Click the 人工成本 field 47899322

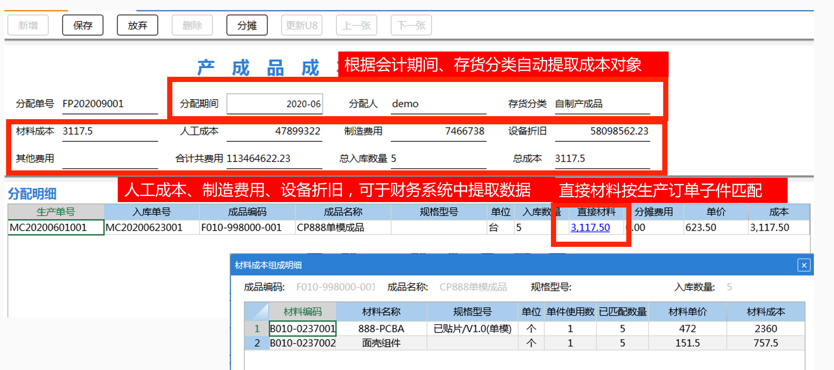[274, 131]
